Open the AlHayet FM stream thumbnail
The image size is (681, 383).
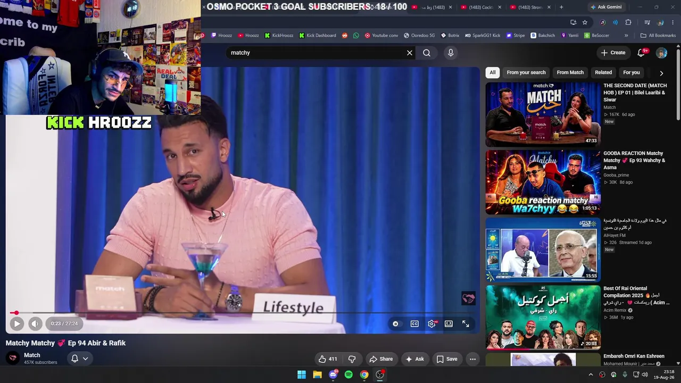coord(543,249)
